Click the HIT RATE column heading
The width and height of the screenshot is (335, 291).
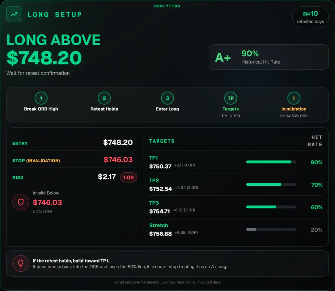pyautogui.click(x=315, y=141)
